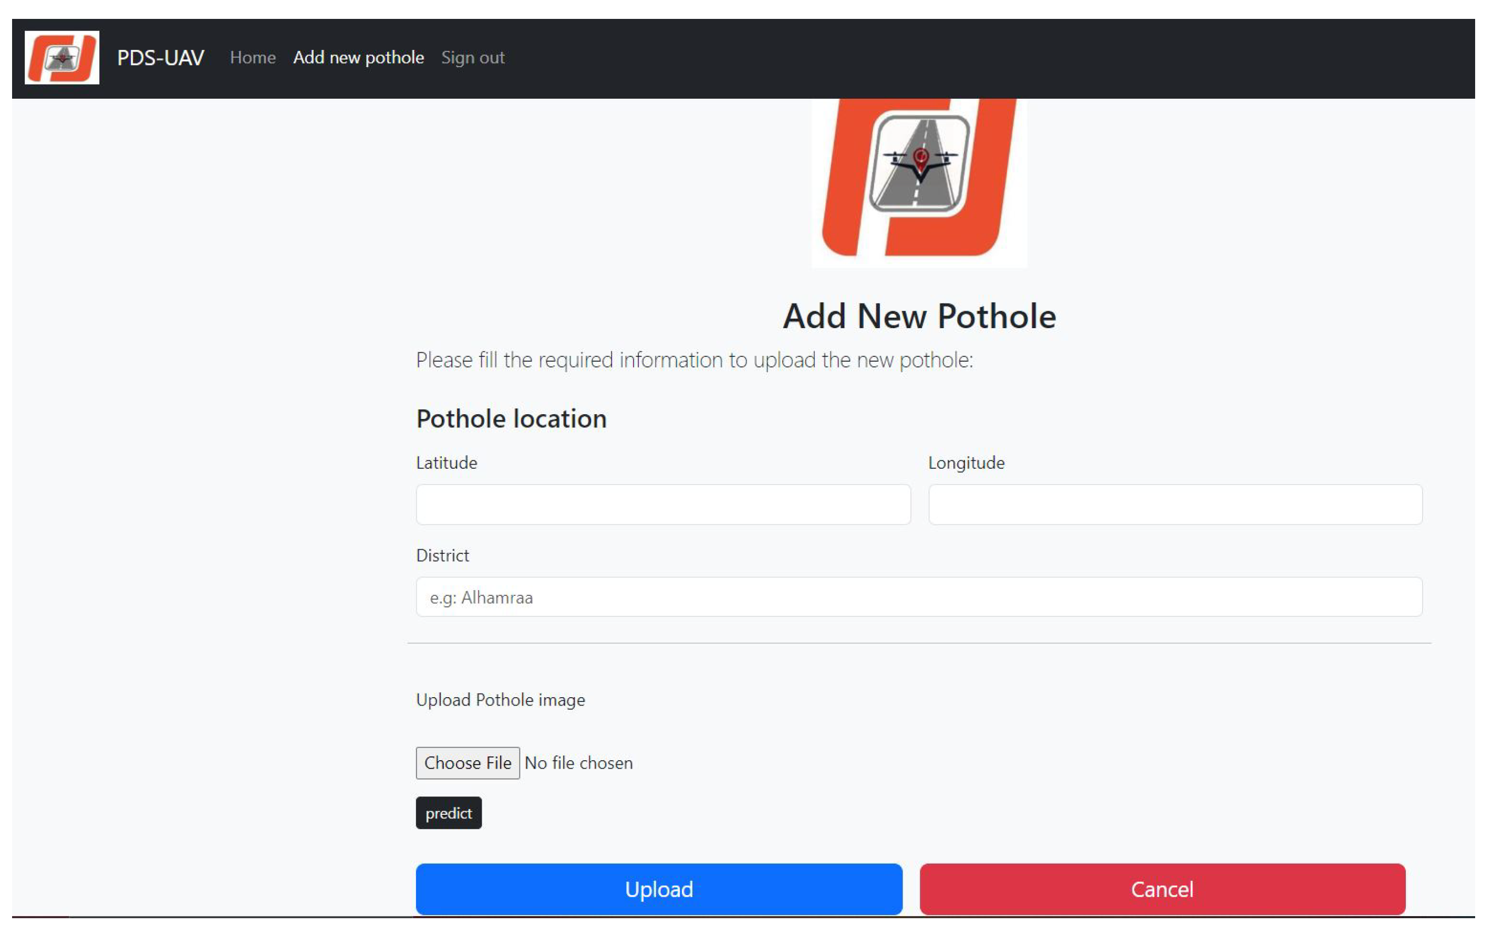This screenshot has height=935, width=1493.
Task: Click the large drone logo image
Action: pos(919,180)
